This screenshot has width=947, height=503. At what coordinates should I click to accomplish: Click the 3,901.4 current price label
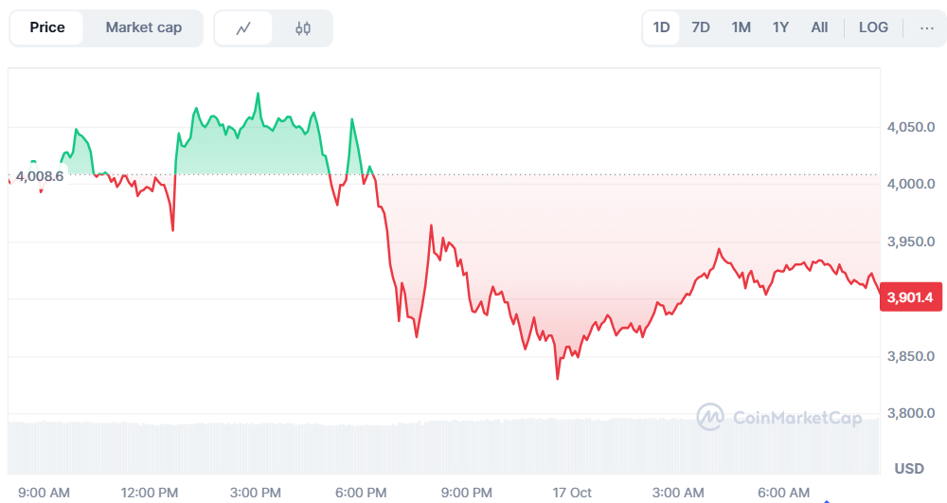click(910, 298)
